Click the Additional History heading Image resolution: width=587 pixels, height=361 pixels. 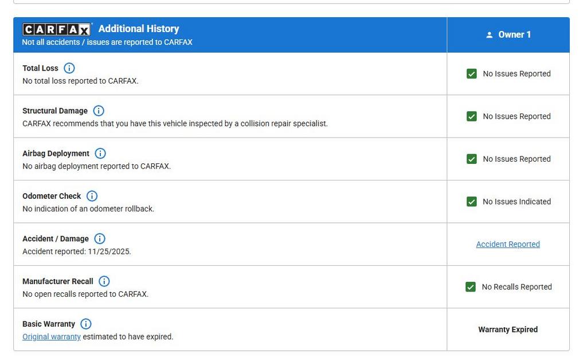(x=139, y=29)
